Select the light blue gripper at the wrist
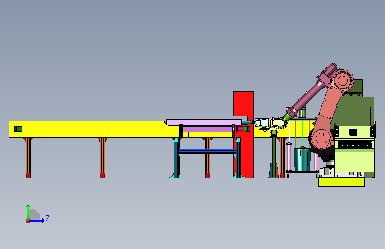The image size is (385, 249). 262,123
